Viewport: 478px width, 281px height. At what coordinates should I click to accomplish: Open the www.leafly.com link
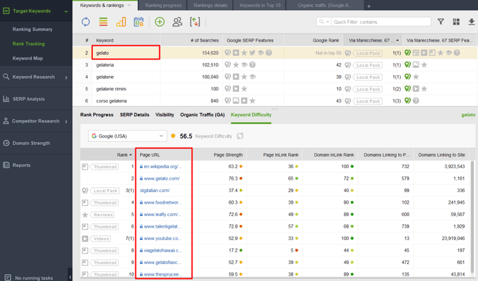tap(163, 215)
